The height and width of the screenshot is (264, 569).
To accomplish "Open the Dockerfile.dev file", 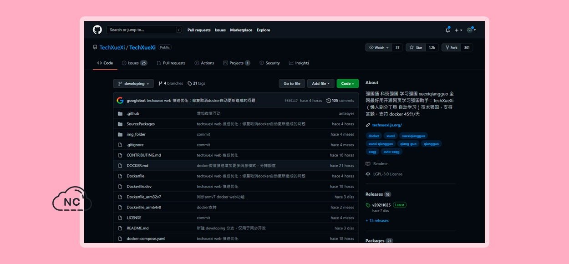I will [139, 187].
